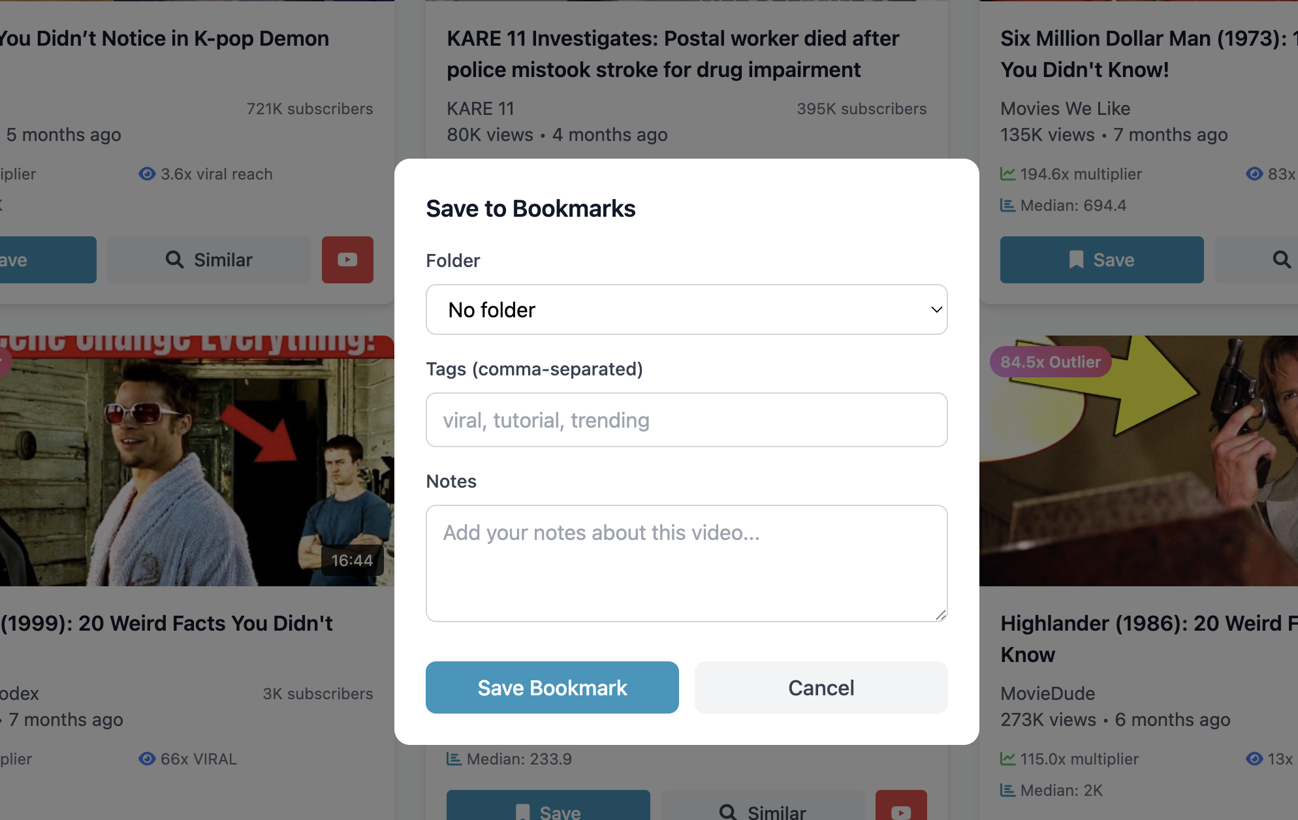Click the Notes text area

(x=686, y=563)
